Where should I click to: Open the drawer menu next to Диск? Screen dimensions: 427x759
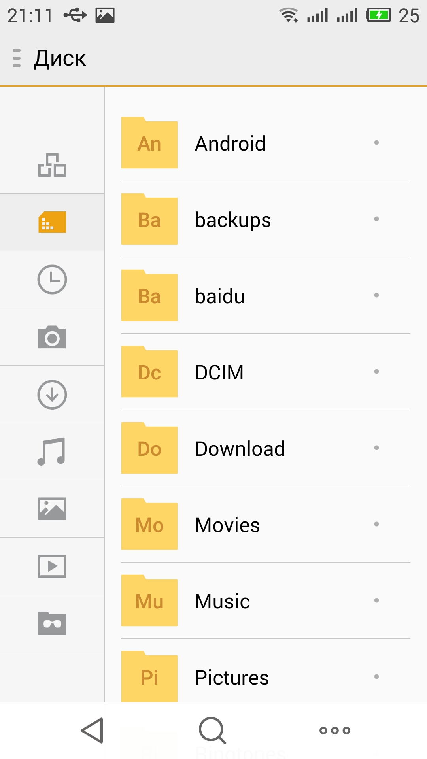pyautogui.click(x=17, y=58)
